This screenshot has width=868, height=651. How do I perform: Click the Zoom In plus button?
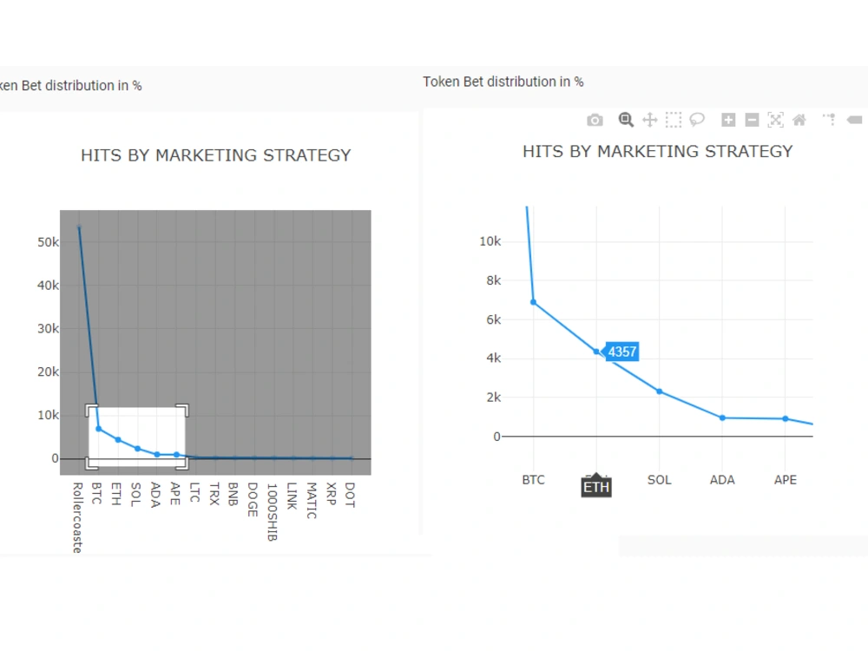click(x=728, y=120)
